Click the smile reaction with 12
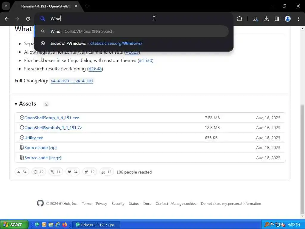This screenshot has width=305, height=229. 39,172
